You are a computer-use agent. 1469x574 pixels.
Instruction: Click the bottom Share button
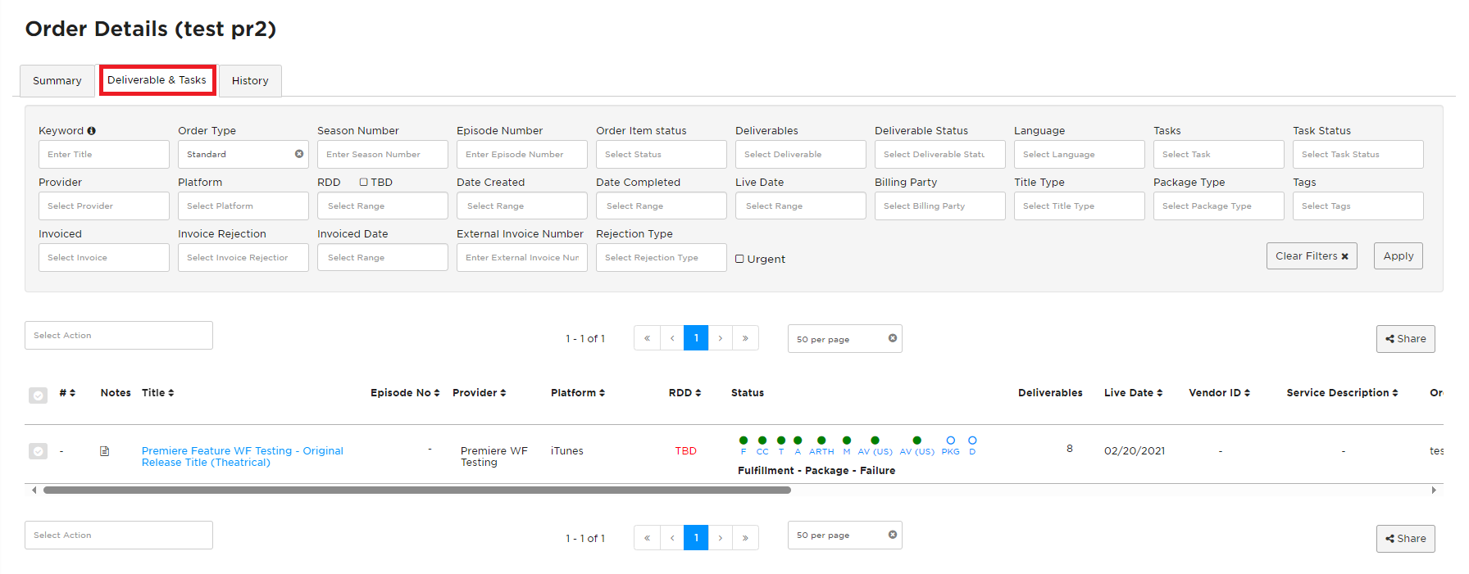(x=1406, y=539)
